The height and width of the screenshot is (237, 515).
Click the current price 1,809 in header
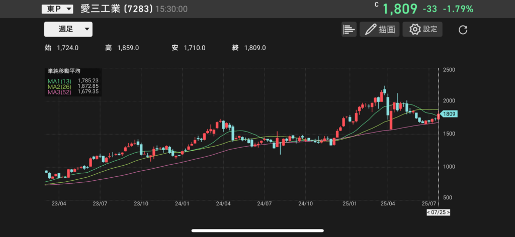400,9
